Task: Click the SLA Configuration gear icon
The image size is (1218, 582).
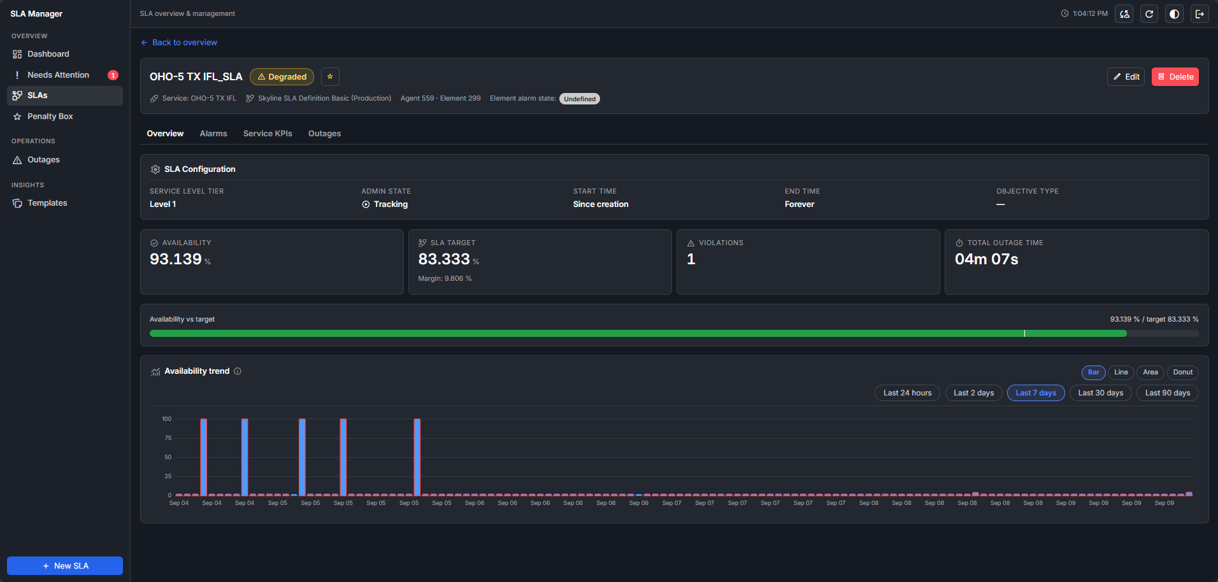Action: tap(155, 169)
